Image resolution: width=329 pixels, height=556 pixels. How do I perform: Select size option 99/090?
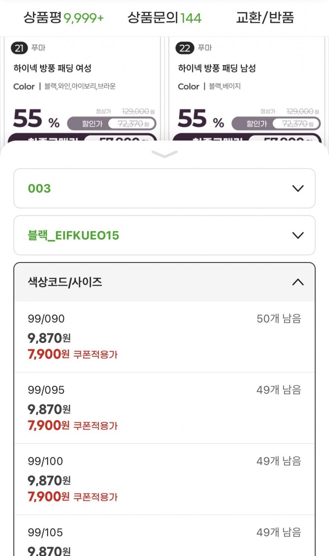pos(164,336)
